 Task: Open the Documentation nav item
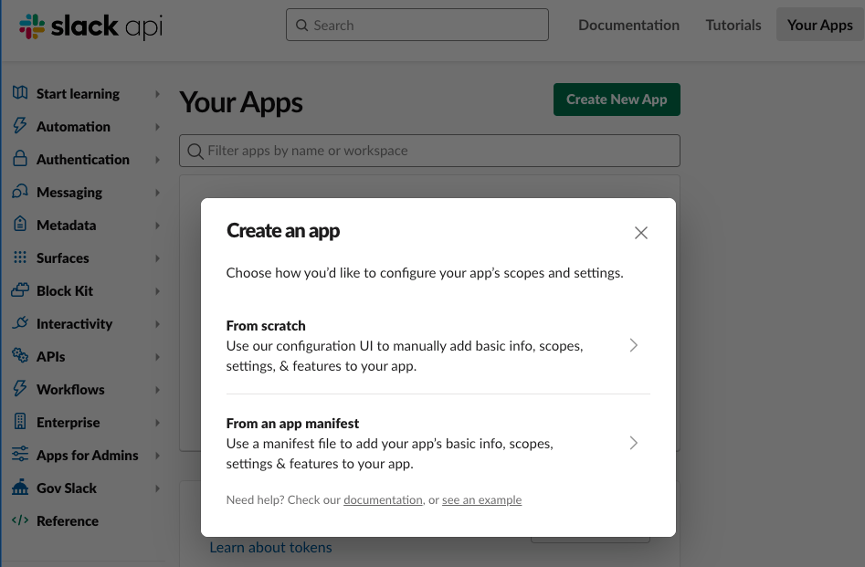(628, 25)
